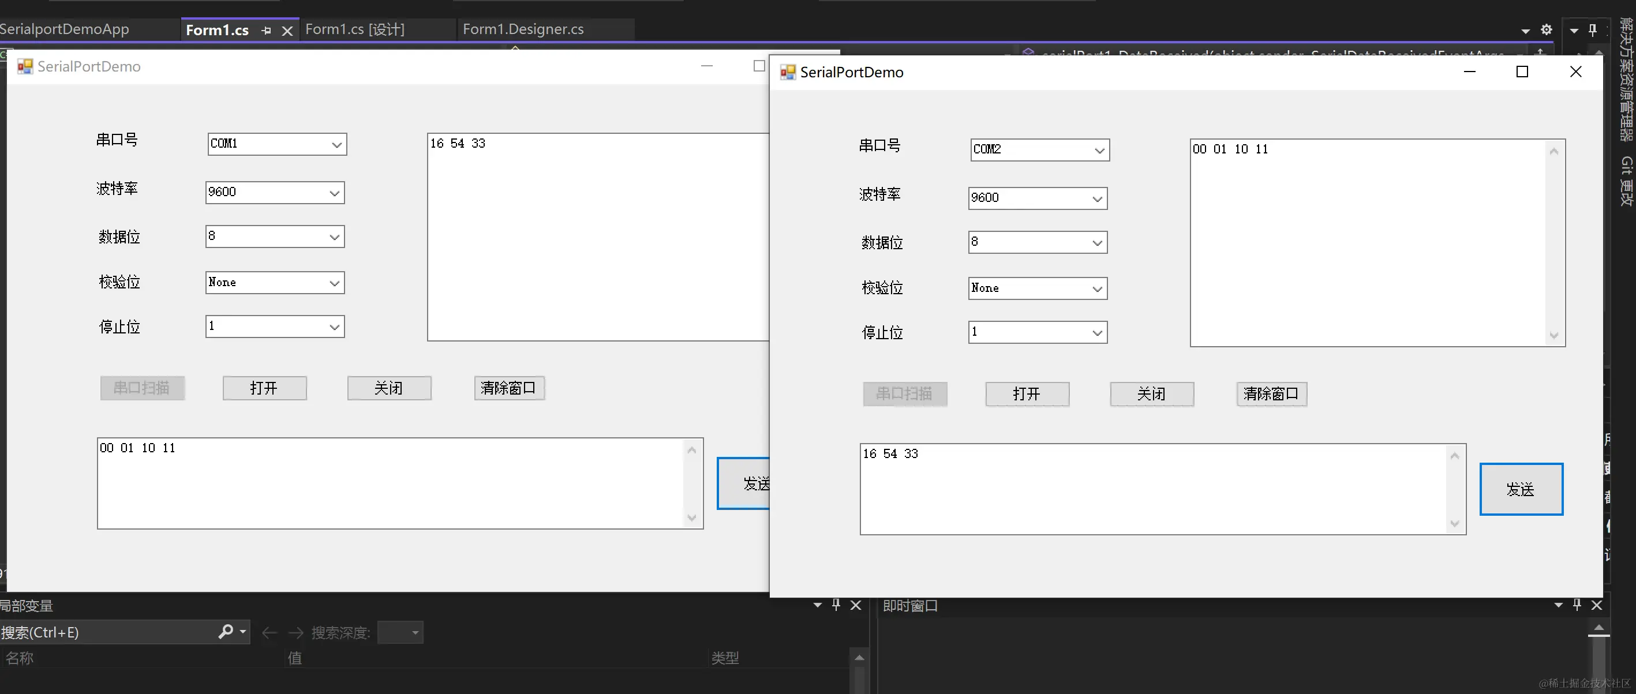Switch to the Form1.Designer.cs tab
The width and height of the screenshot is (1636, 694).
[523, 29]
